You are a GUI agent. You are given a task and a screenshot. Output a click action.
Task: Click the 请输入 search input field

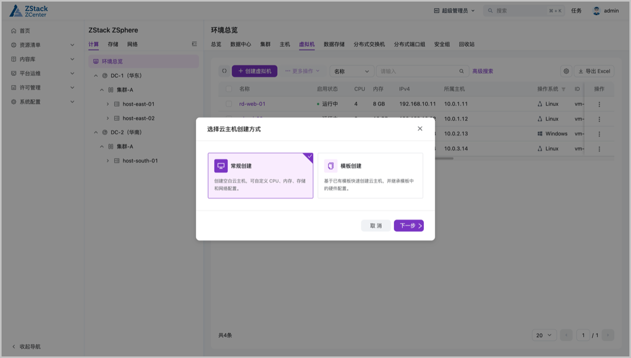422,71
